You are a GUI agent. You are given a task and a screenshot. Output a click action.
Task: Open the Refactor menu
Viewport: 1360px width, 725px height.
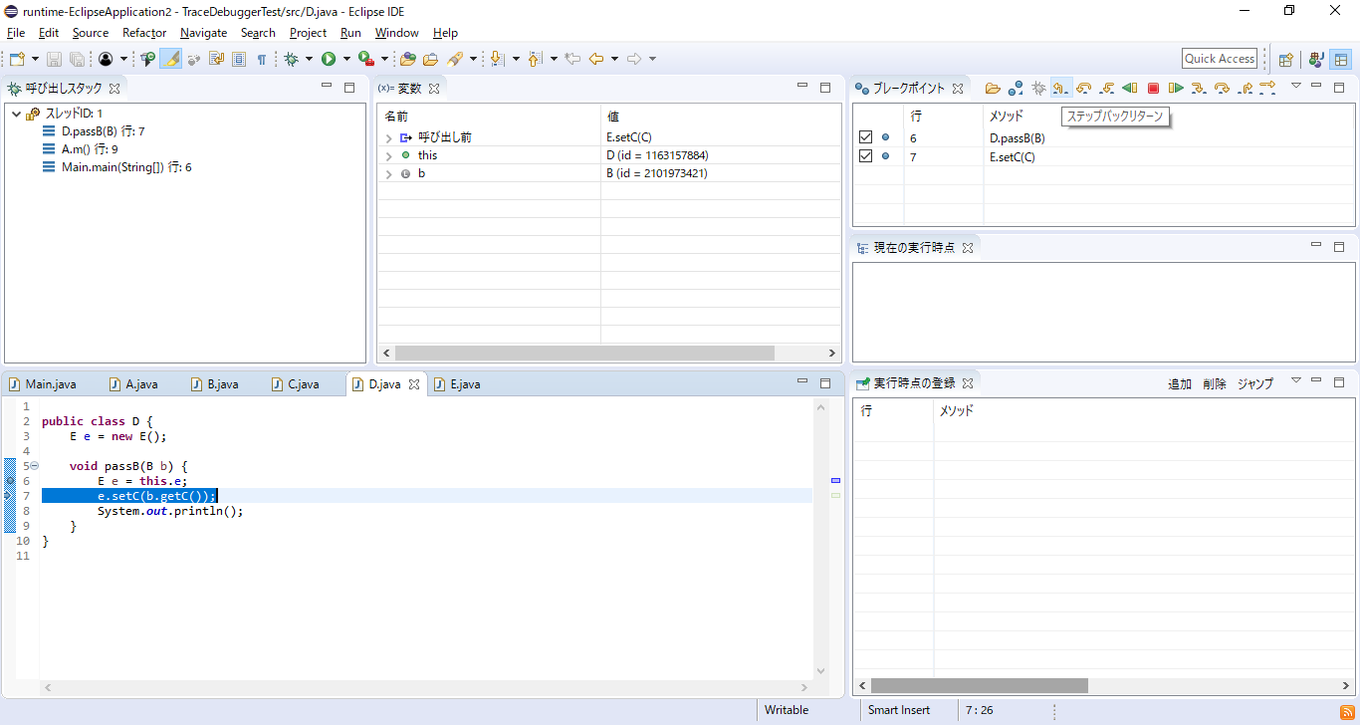coord(144,33)
